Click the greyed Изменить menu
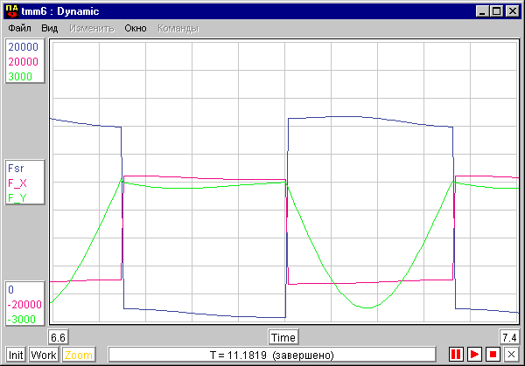525x366 pixels. [92, 28]
